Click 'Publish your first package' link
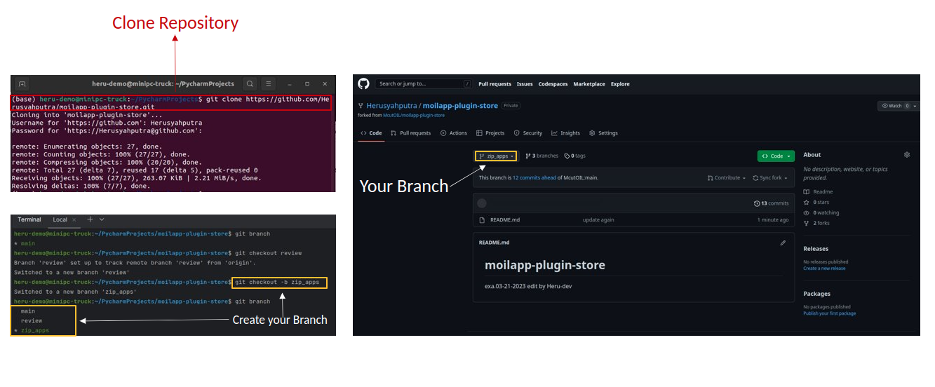The width and height of the screenshot is (935, 387). pyautogui.click(x=829, y=313)
